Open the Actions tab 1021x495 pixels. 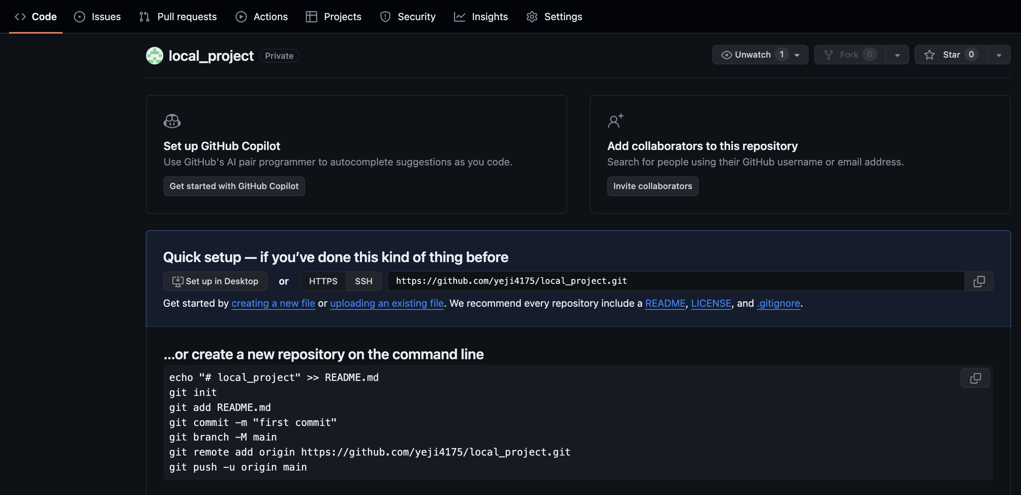[262, 17]
